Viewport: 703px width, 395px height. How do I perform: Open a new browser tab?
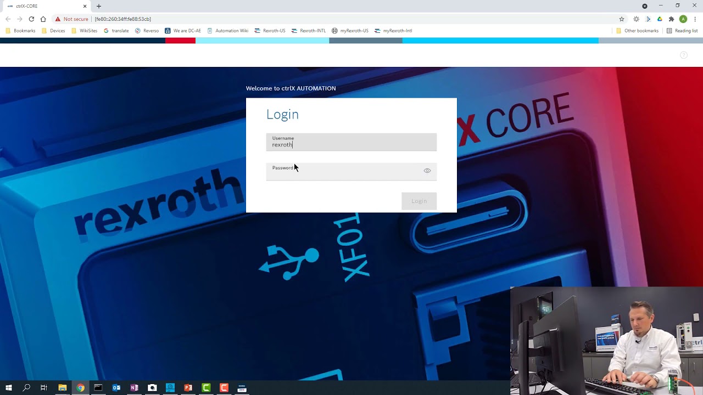(99, 6)
